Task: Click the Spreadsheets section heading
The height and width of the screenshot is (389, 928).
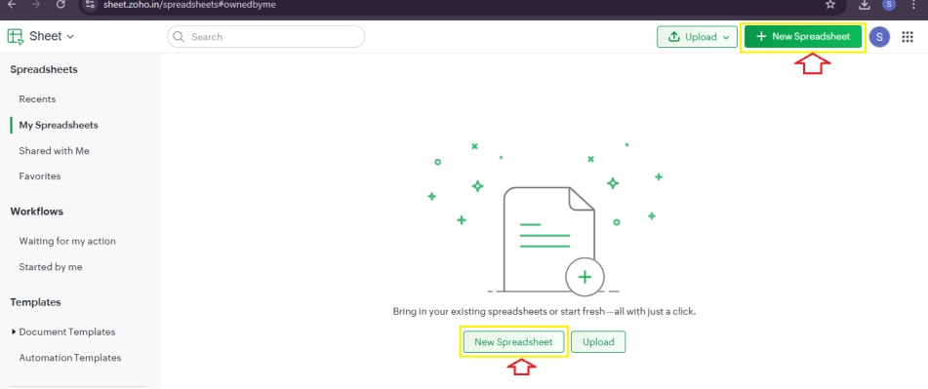Action: 44,70
